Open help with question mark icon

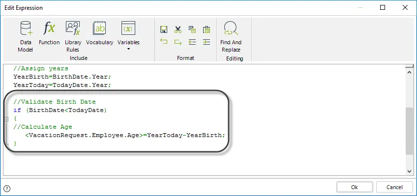[x=7, y=189]
